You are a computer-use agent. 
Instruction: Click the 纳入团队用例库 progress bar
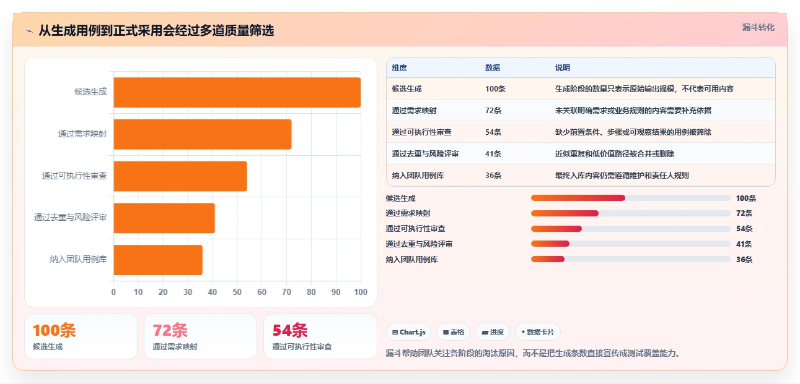[x=631, y=260]
